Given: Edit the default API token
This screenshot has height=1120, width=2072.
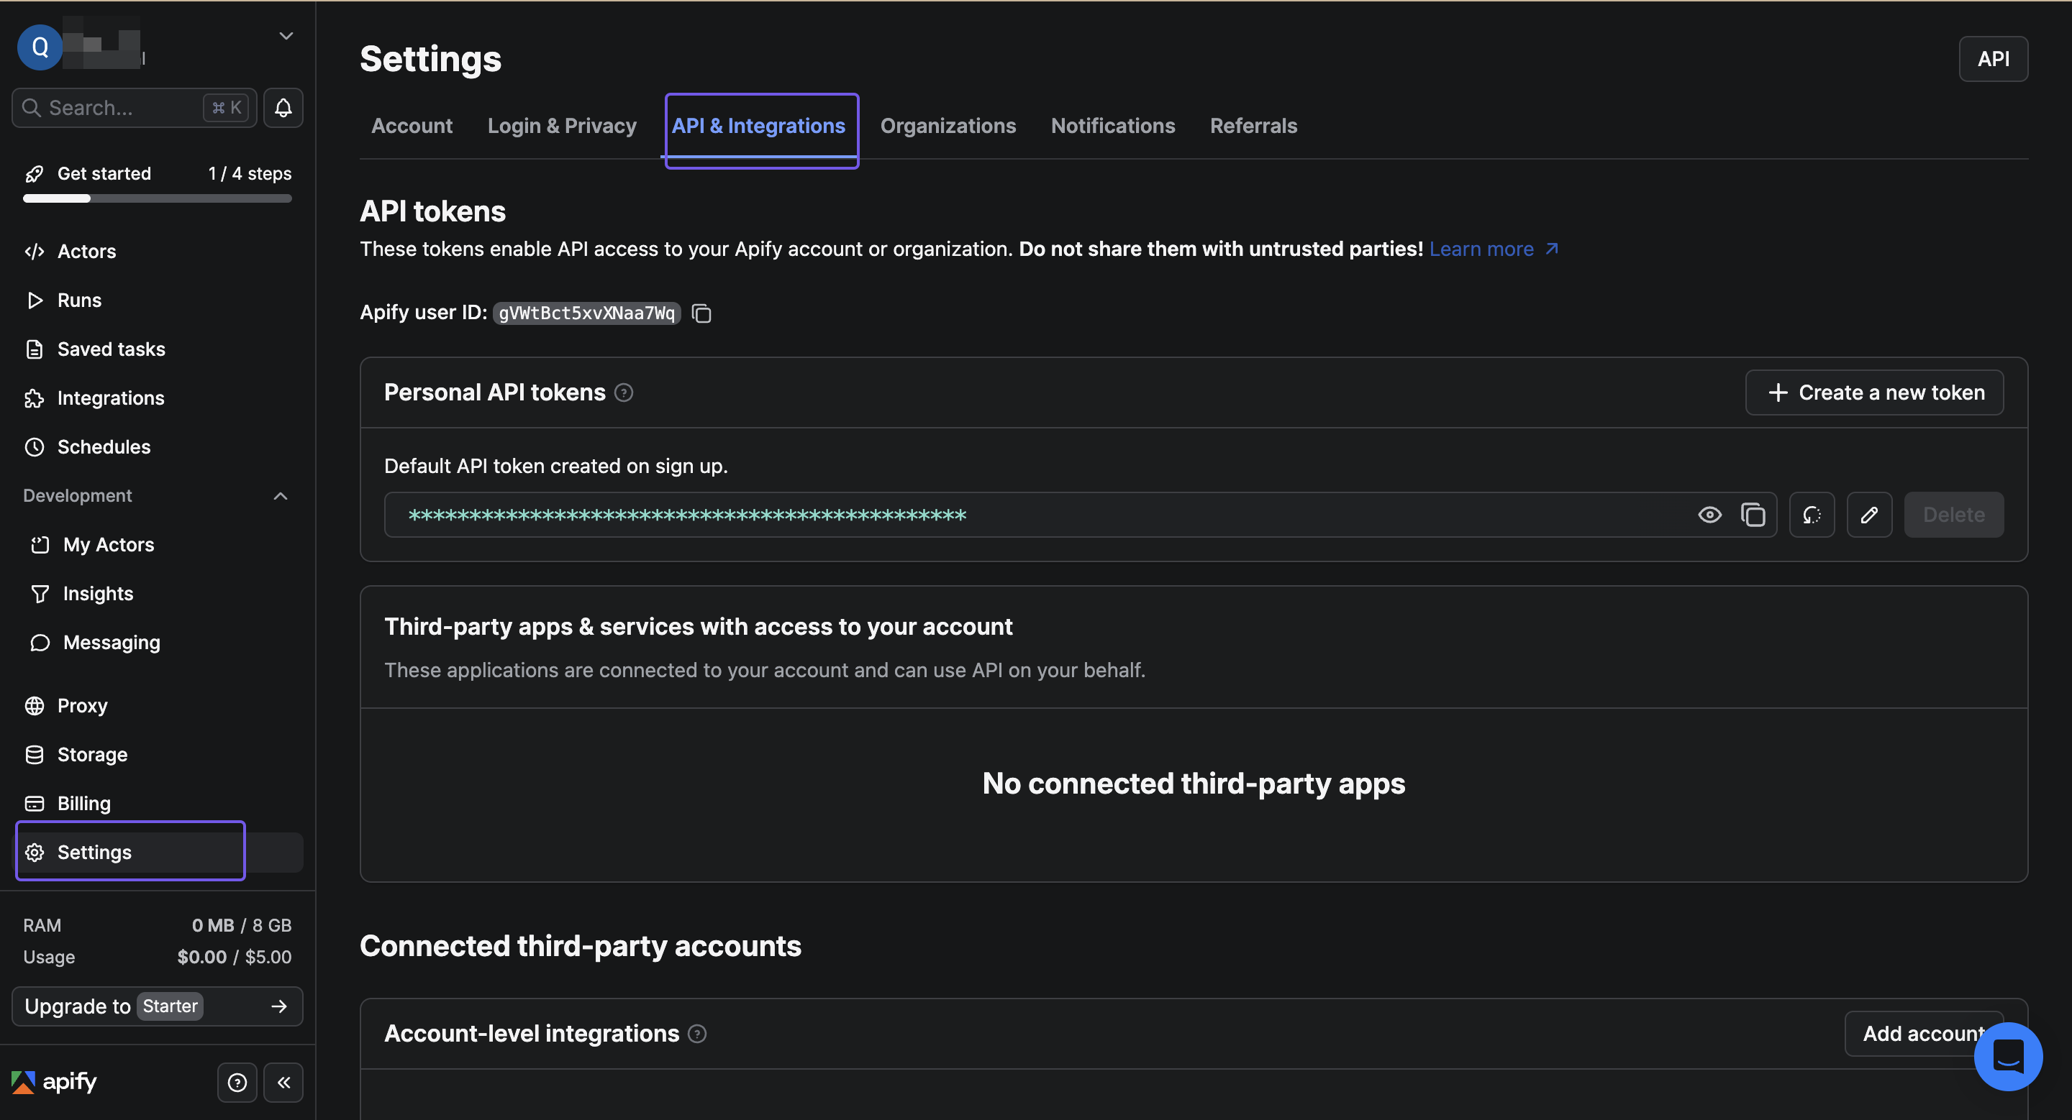Looking at the screenshot, I should point(1869,515).
